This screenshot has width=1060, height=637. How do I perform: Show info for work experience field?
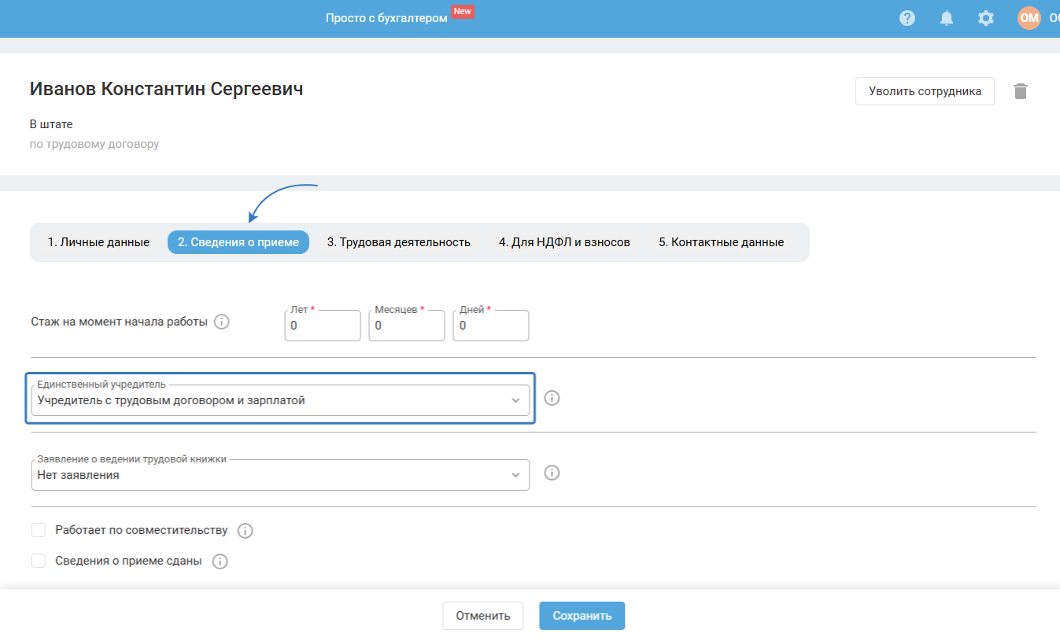[x=222, y=322]
